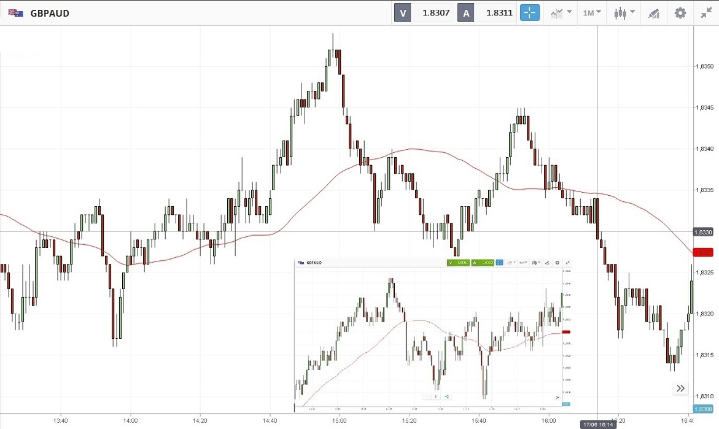Click the red 1.8327 moving average price tag
Image resolution: width=719 pixels, height=429 pixels.
pyautogui.click(x=702, y=252)
